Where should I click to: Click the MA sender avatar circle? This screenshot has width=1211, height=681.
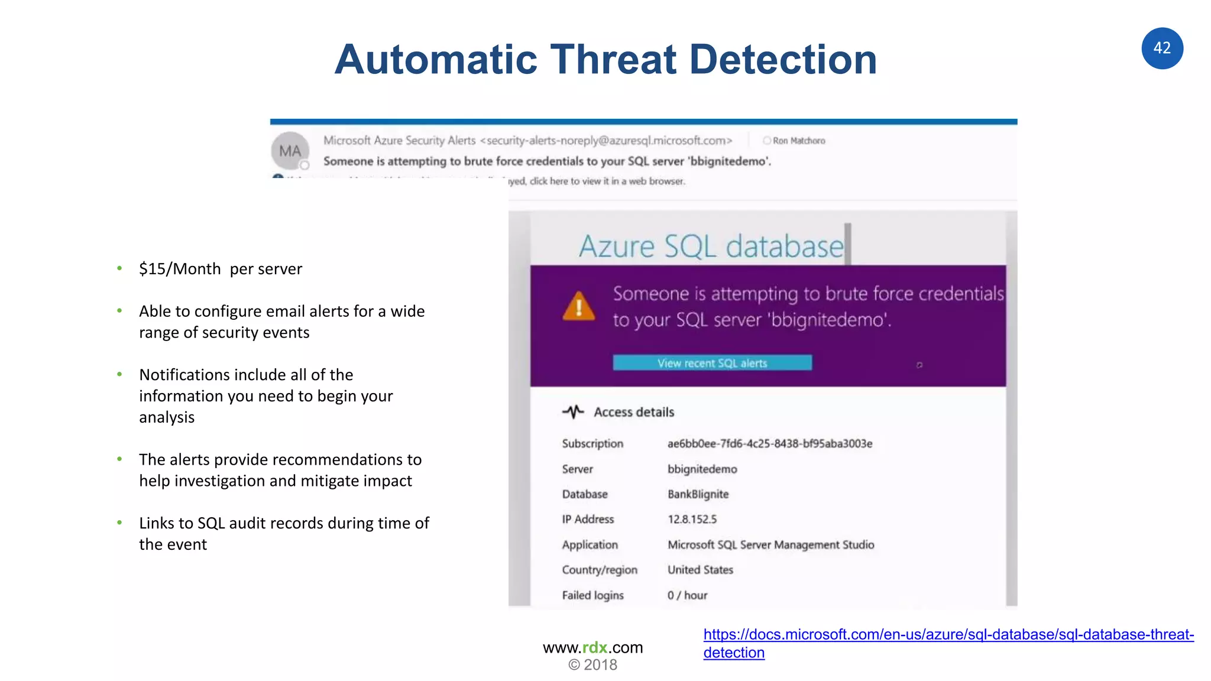pos(290,151)
